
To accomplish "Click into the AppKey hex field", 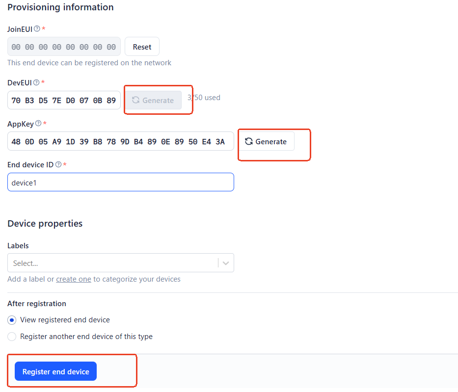I will 121,141.
